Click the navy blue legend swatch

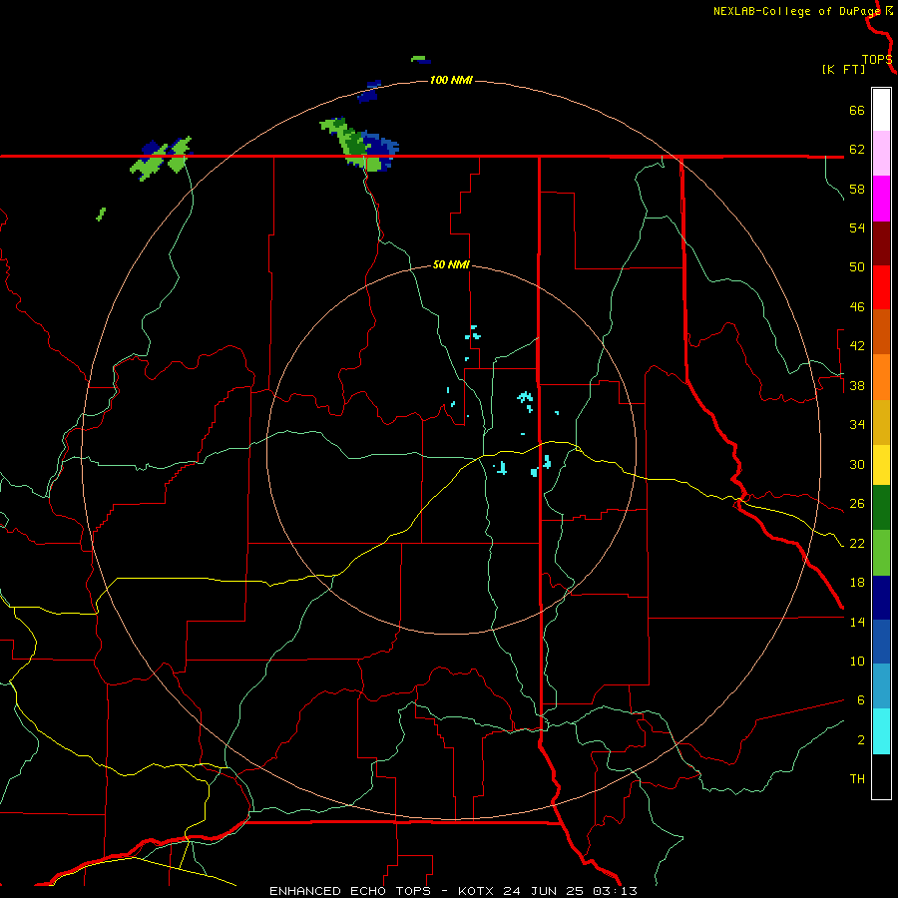click(x=881, y=598)
